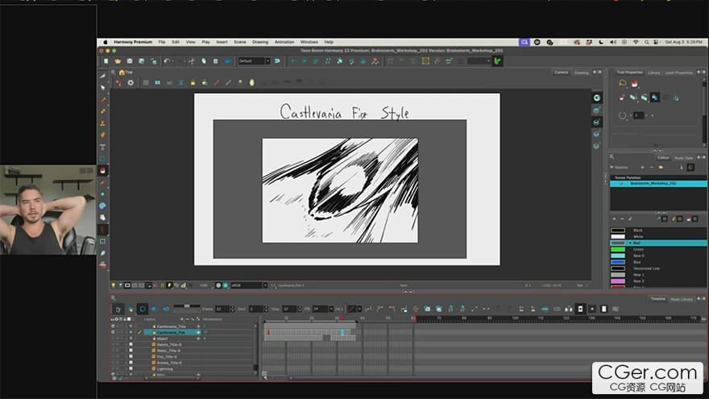
Task: Click the plus icon to add palette
Action: click(643, 168)
